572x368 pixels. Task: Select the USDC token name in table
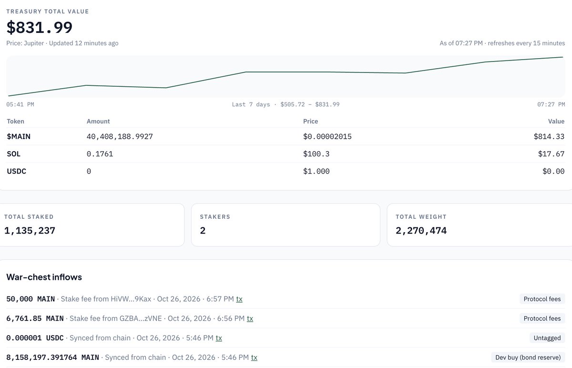(16, 171)
